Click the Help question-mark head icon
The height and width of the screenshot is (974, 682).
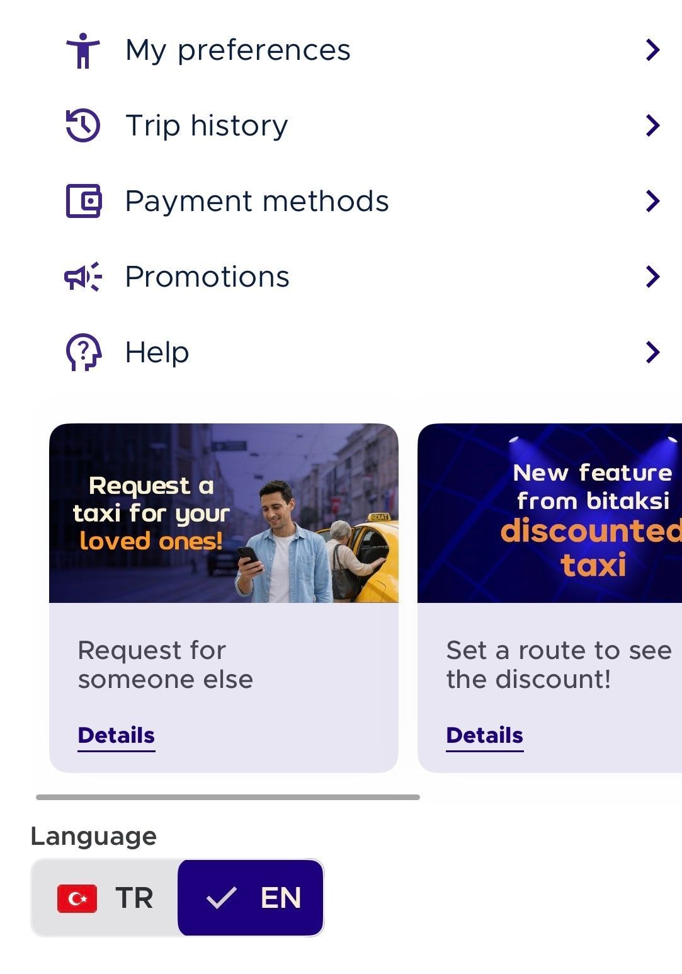point(83,352)
